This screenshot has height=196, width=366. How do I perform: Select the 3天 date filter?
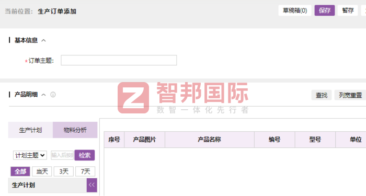point(64,171)
